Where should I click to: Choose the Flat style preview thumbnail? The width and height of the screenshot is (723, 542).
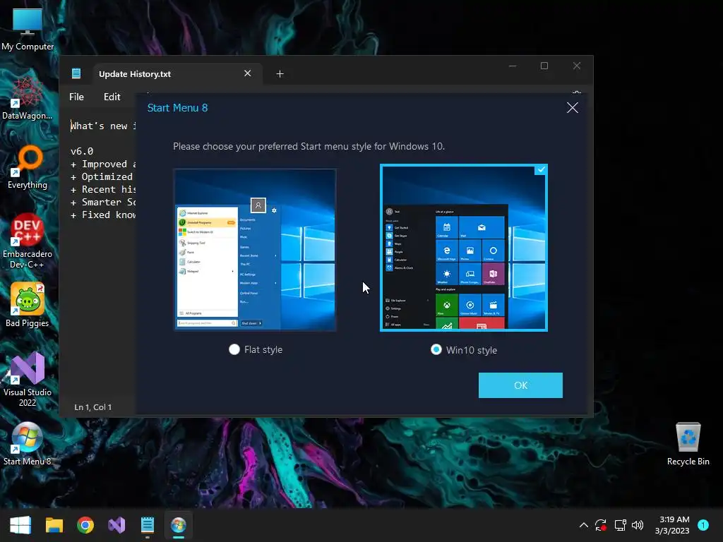click(x=255, y=249)
